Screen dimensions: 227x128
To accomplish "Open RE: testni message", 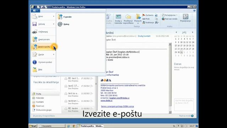I will click(78, 110).
